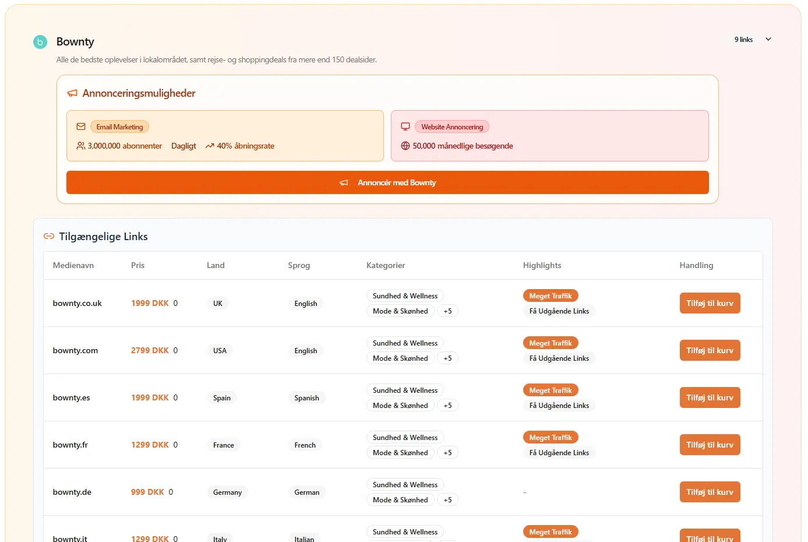
Task: Click the Handling column header
Action: [x=696, y=265]
